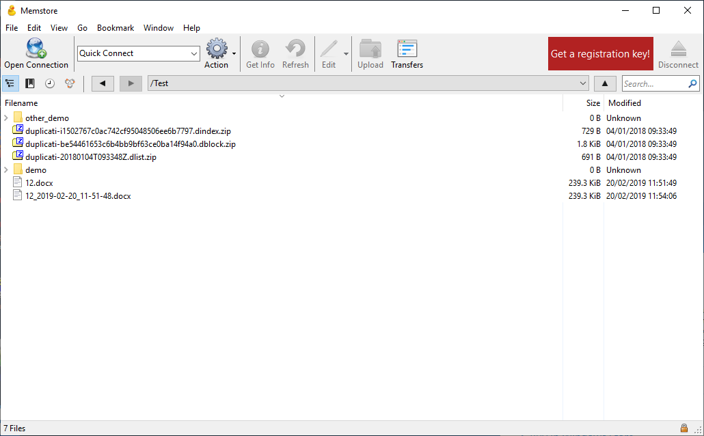
Task: Open the Action dropdown arrow
Action: coord(234,53)
